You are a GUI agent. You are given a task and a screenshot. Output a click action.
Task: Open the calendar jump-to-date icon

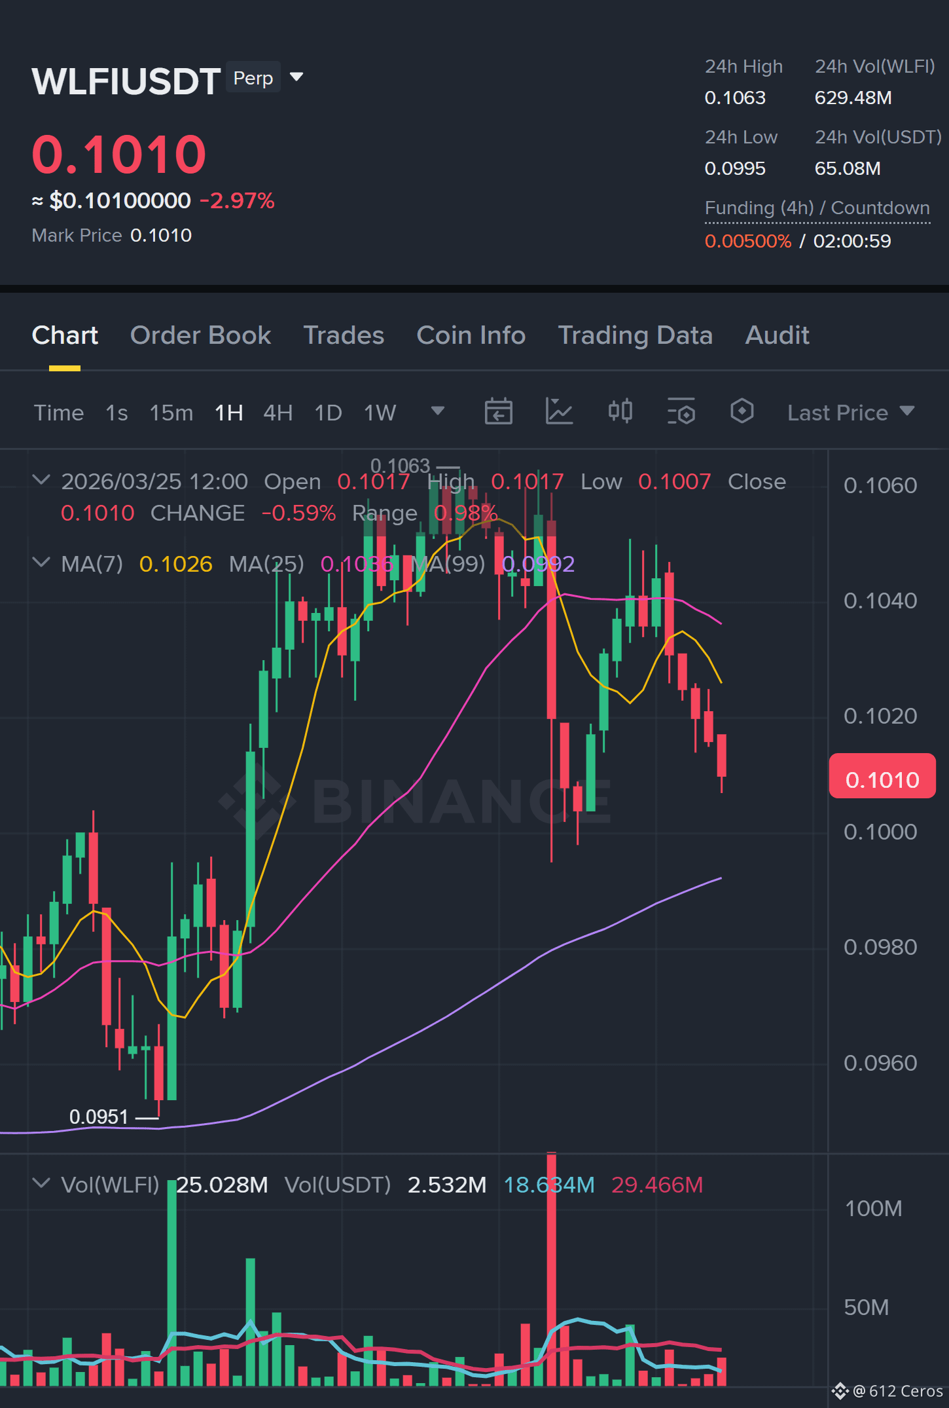[x=498, y=412]
